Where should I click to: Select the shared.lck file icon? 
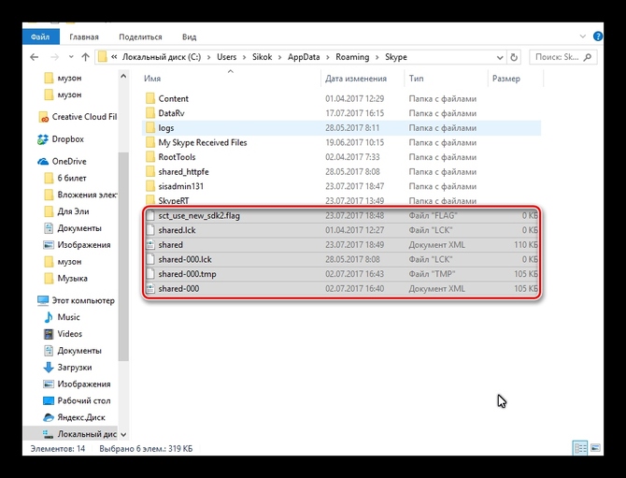[x=150, y=230]
